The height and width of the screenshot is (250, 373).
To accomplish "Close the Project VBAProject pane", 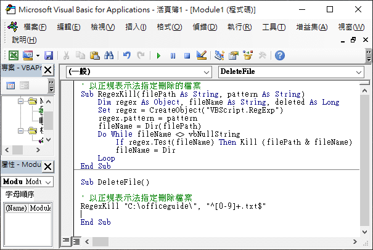I will pos(48,70).
